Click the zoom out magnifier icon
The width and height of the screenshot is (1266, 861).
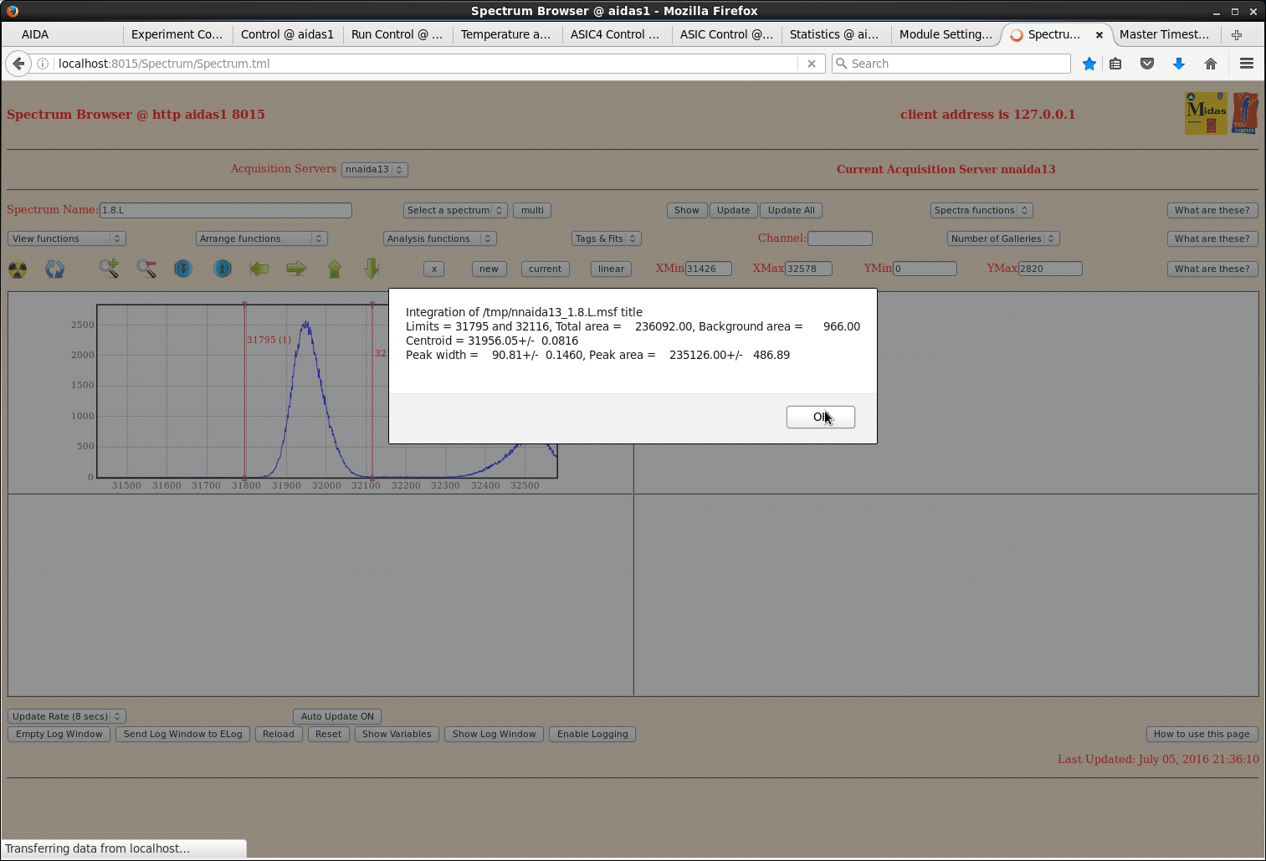tap(146, 269)
